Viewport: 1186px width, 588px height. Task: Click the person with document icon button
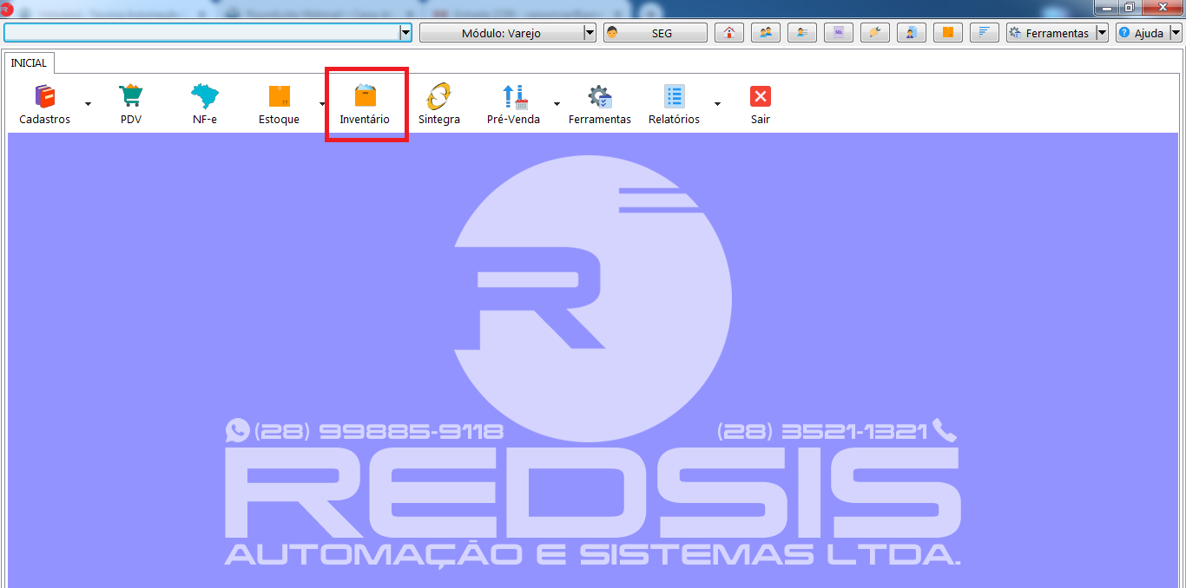coord(912,33)
